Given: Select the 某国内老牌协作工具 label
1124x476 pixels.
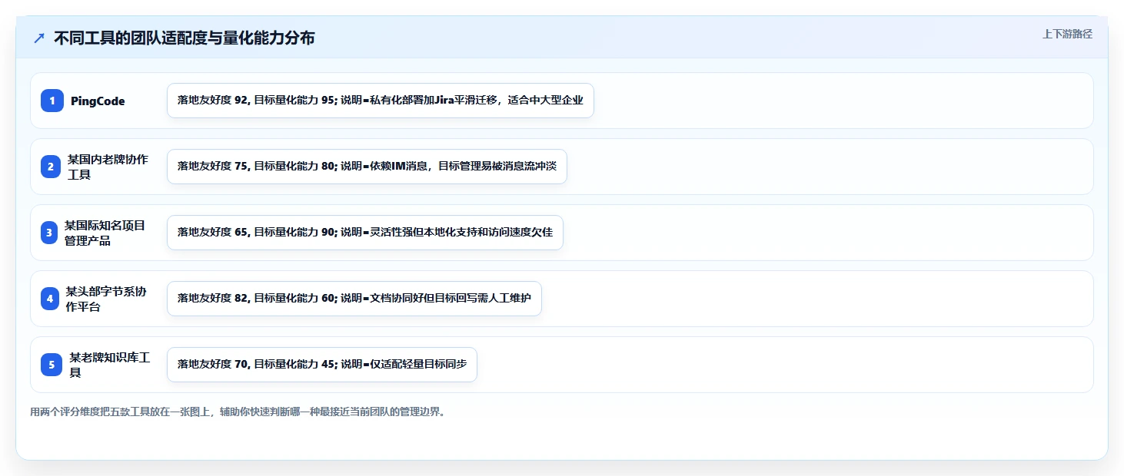Looking at the screenshot, I should pyautogui.click(x=108, y=167).
